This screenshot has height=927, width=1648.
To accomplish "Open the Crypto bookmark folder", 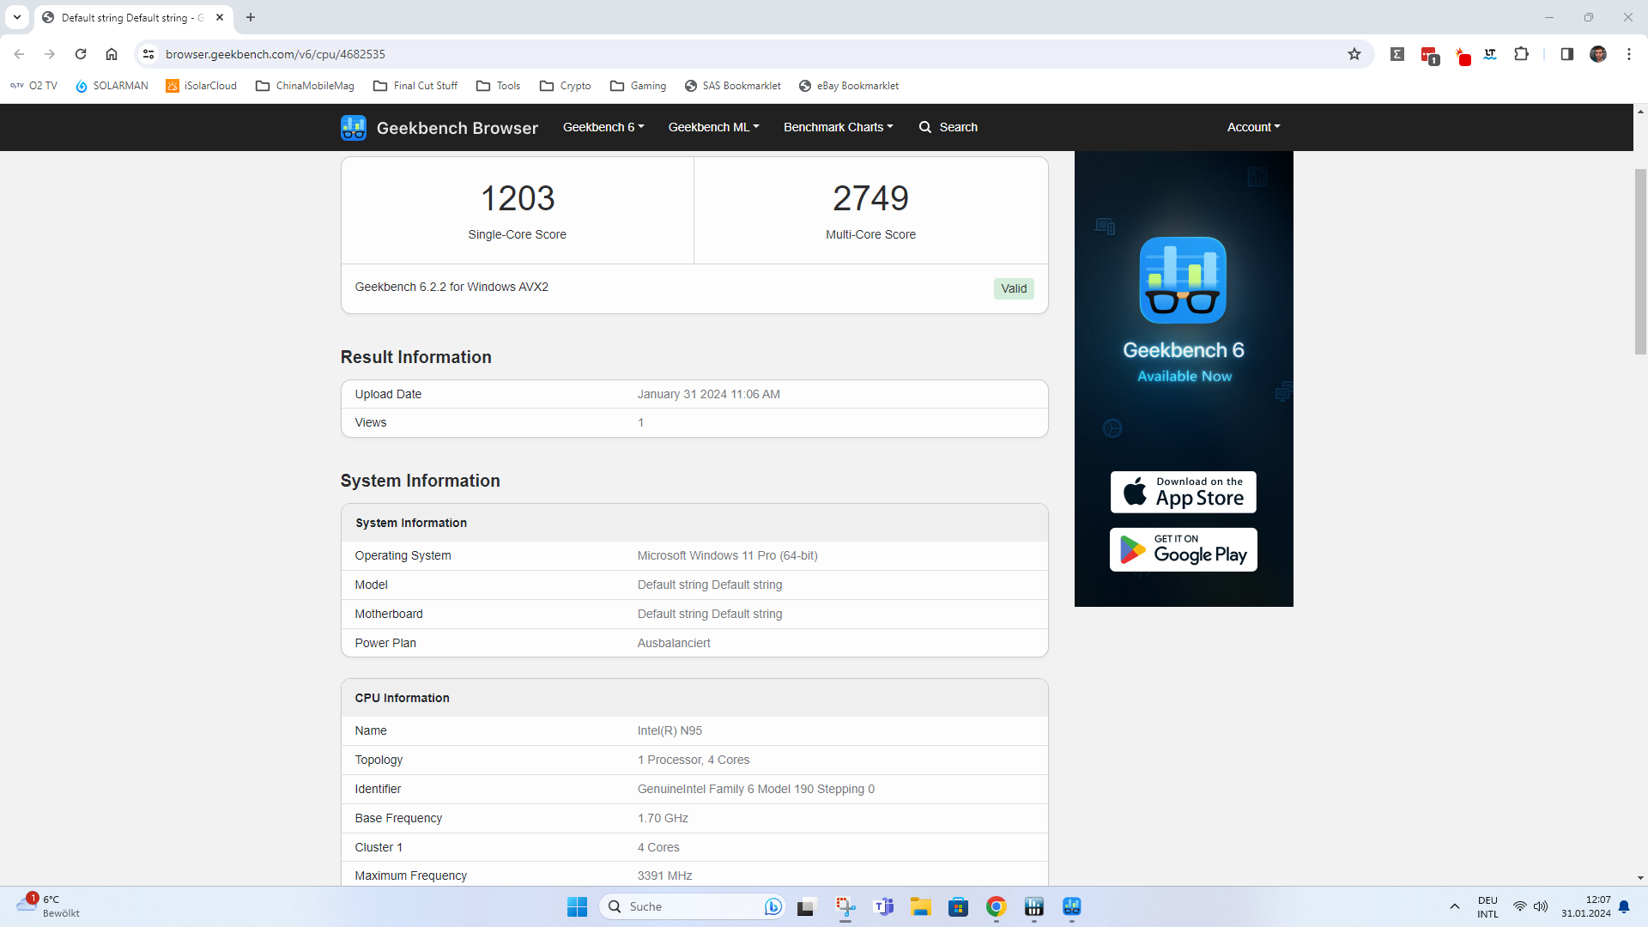I will (566, 86).
